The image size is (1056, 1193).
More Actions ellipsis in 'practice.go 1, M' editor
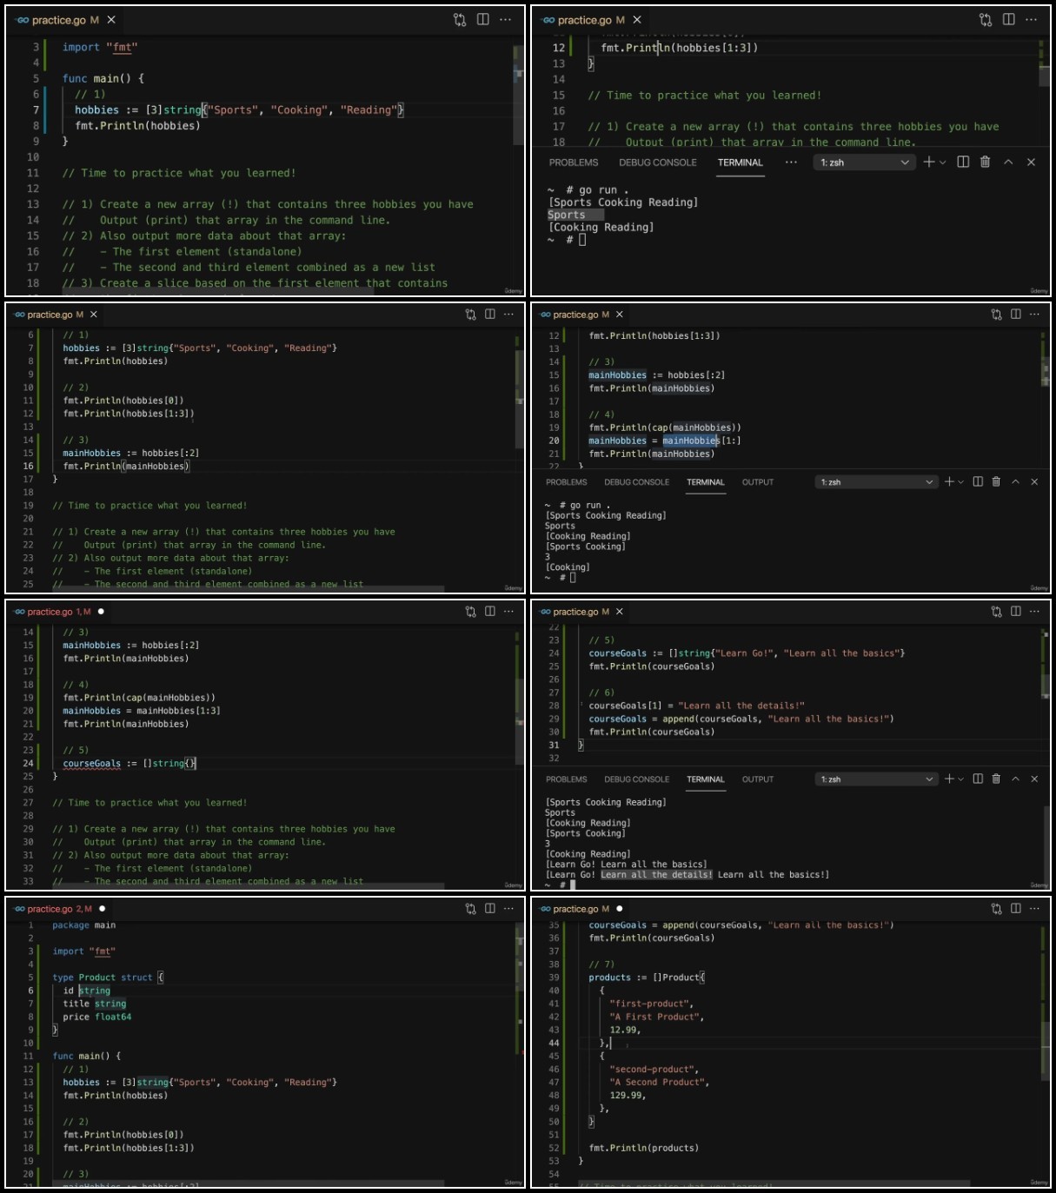tap(509, 612)
